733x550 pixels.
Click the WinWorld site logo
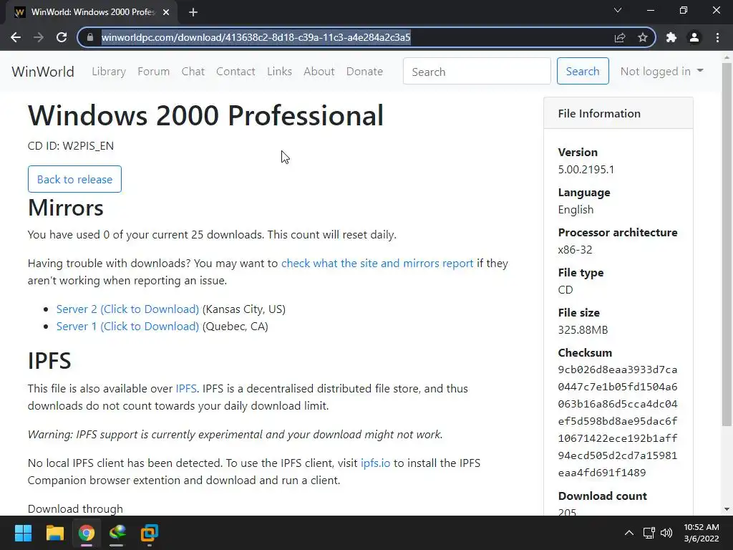click(x=43, y=72)
